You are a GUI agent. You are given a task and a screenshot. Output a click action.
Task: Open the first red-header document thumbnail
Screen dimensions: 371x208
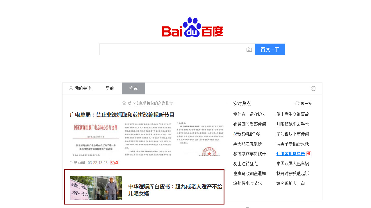point(96,139)
